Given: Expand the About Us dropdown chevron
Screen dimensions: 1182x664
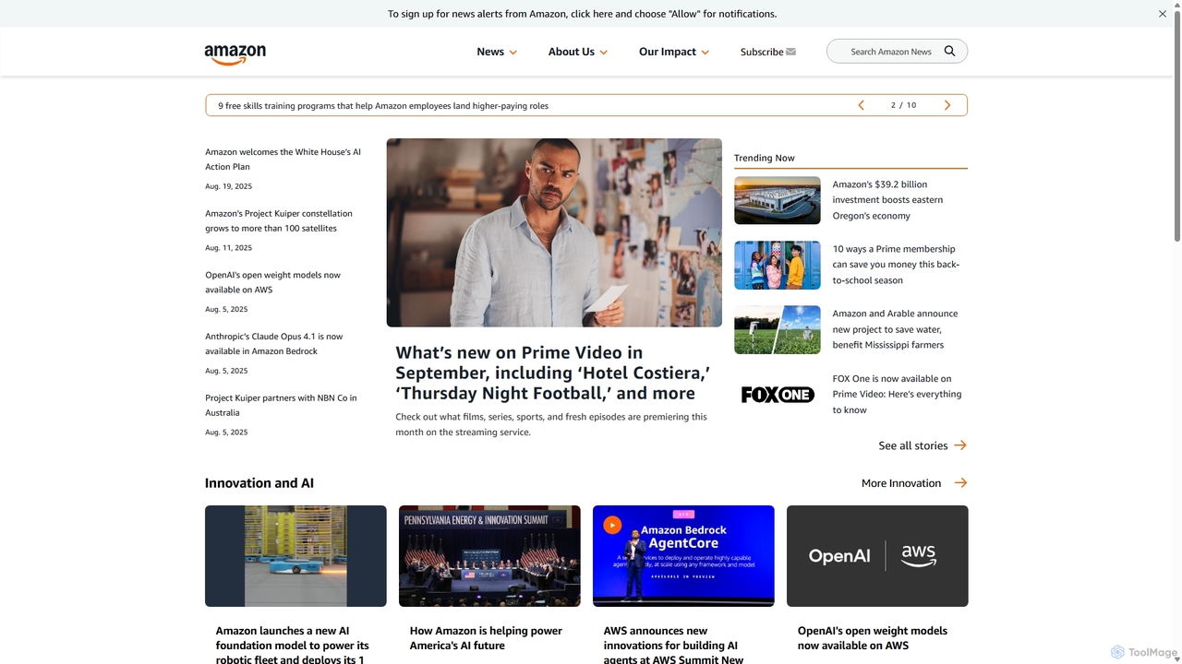Looking at the screenshot, I should tap(604, 53).
